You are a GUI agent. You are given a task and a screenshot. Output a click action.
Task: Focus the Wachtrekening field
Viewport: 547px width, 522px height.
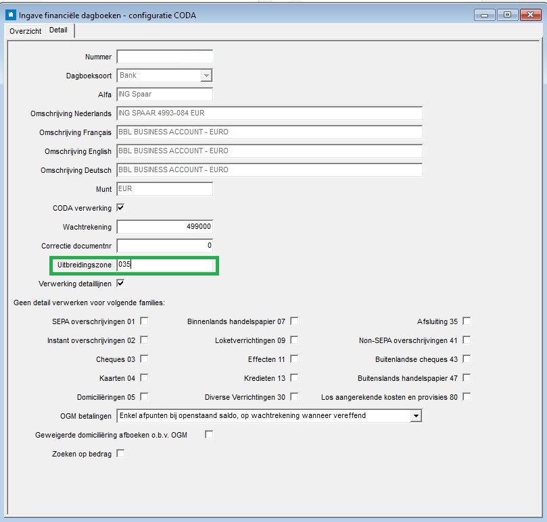click(x=165, y=227)
